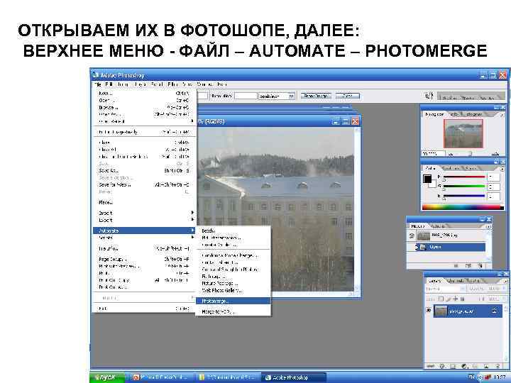Switch to the Swatches tab
Image resolution: width=511 pixels, height=383 pixels.
coord(451,168)
